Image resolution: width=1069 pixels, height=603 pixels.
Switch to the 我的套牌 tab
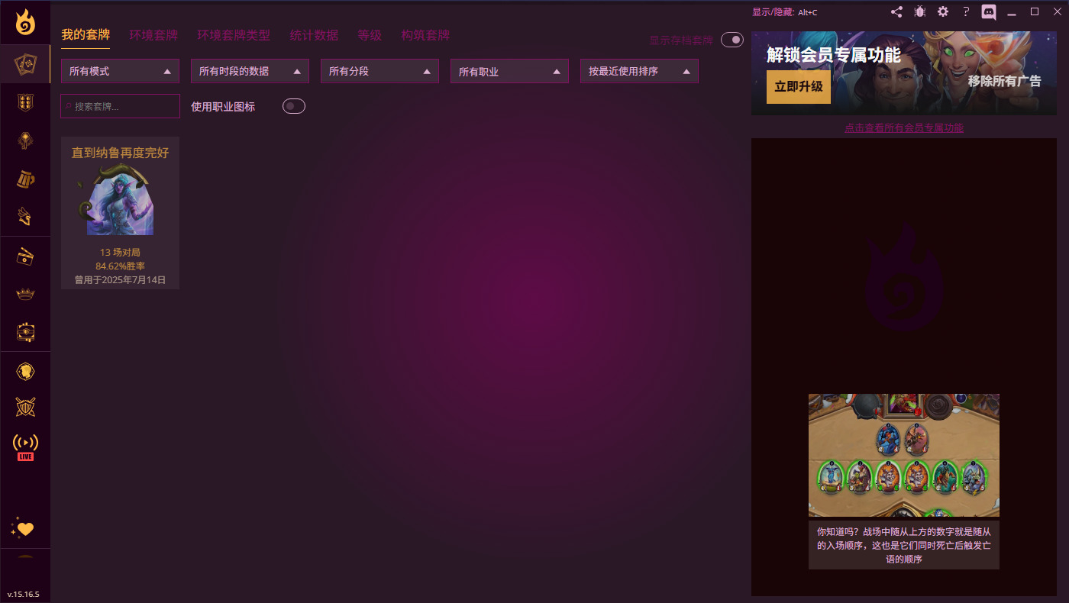(86, 35)
